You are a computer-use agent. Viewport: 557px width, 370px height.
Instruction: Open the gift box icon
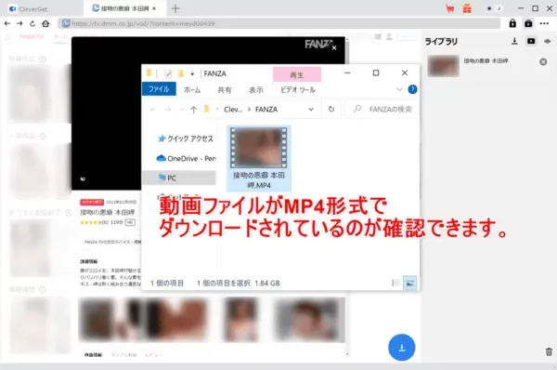[467, 8]
